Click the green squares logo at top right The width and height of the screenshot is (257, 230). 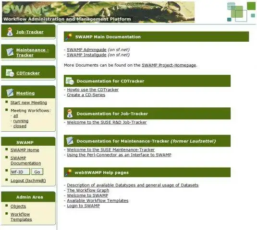(x=241, y=12)
